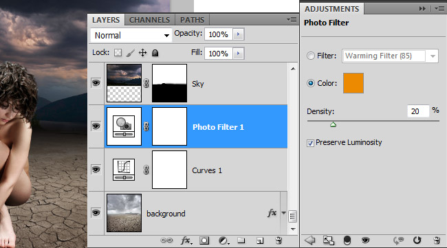Hide the Curves 1 layer
447x248 pixels.
pyautogui.click(x=96, y=170)
